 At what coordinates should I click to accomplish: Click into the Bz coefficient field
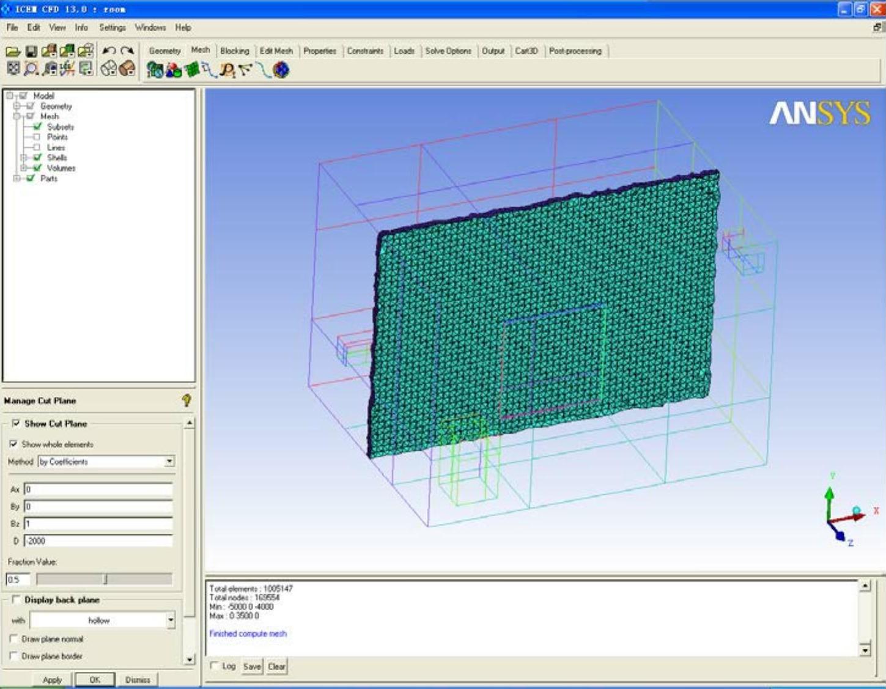point(98,523)
